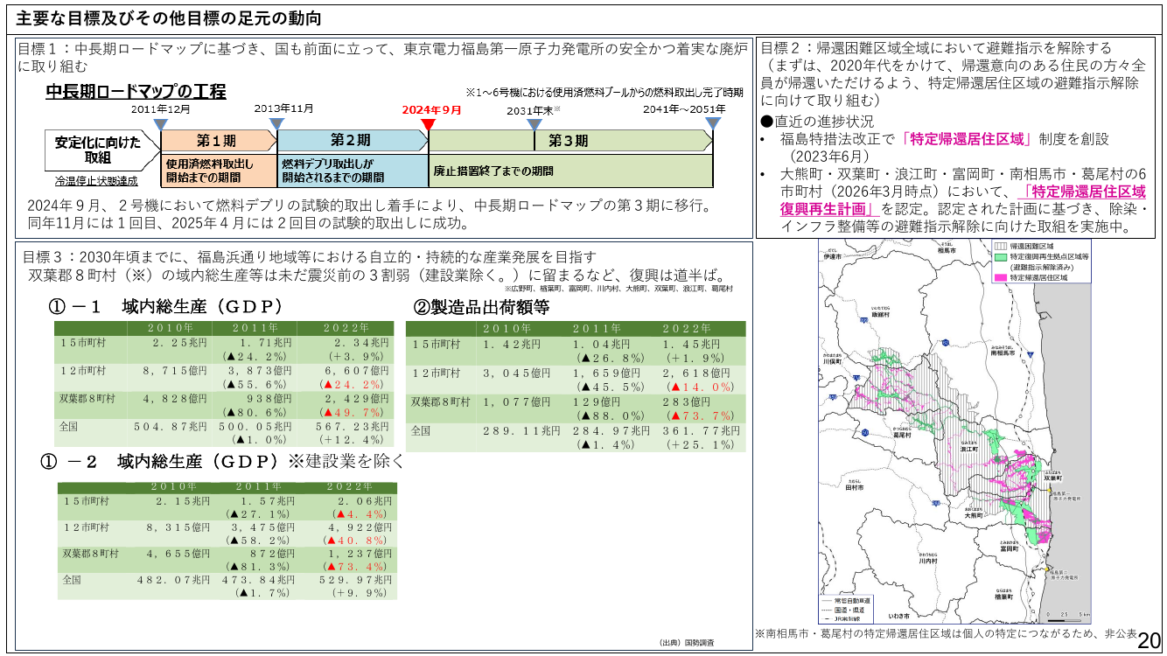Click the 富岡町 label on the map

(x=1008, y=549)
